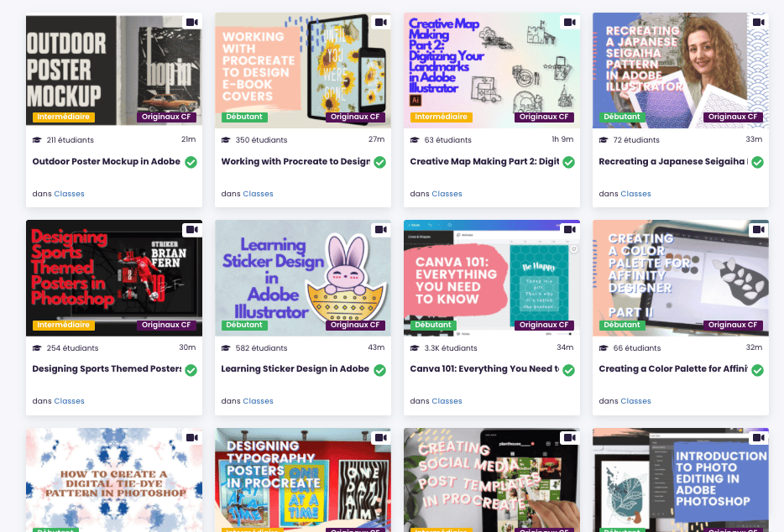The width and height of the screenshot is (784, 532).
Task: Click student cap icon next to 3.3K étudiants
Action: (x=415, y=348)
